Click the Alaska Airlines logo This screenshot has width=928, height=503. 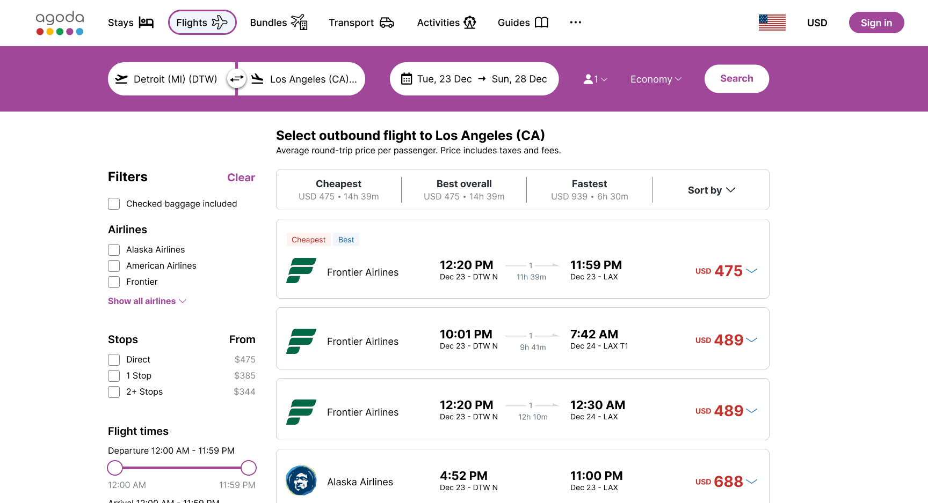pyautogui.click(x=301, y=480)
